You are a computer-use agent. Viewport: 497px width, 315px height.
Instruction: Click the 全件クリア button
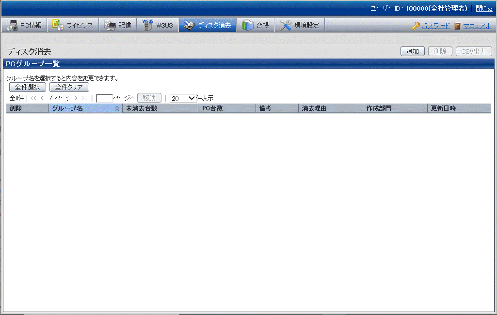coord(69,87)
